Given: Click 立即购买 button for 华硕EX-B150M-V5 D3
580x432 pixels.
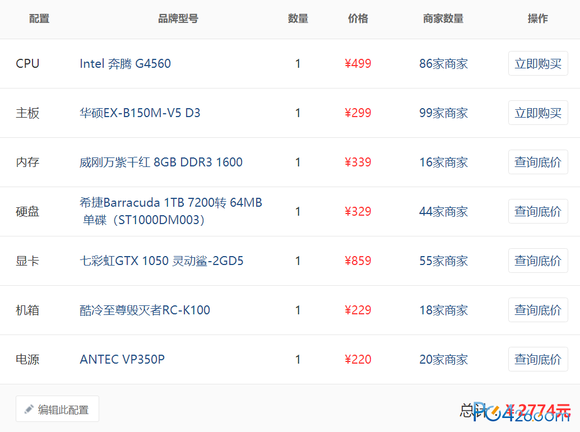Looking at the screenshot, I should click(538, 113).
